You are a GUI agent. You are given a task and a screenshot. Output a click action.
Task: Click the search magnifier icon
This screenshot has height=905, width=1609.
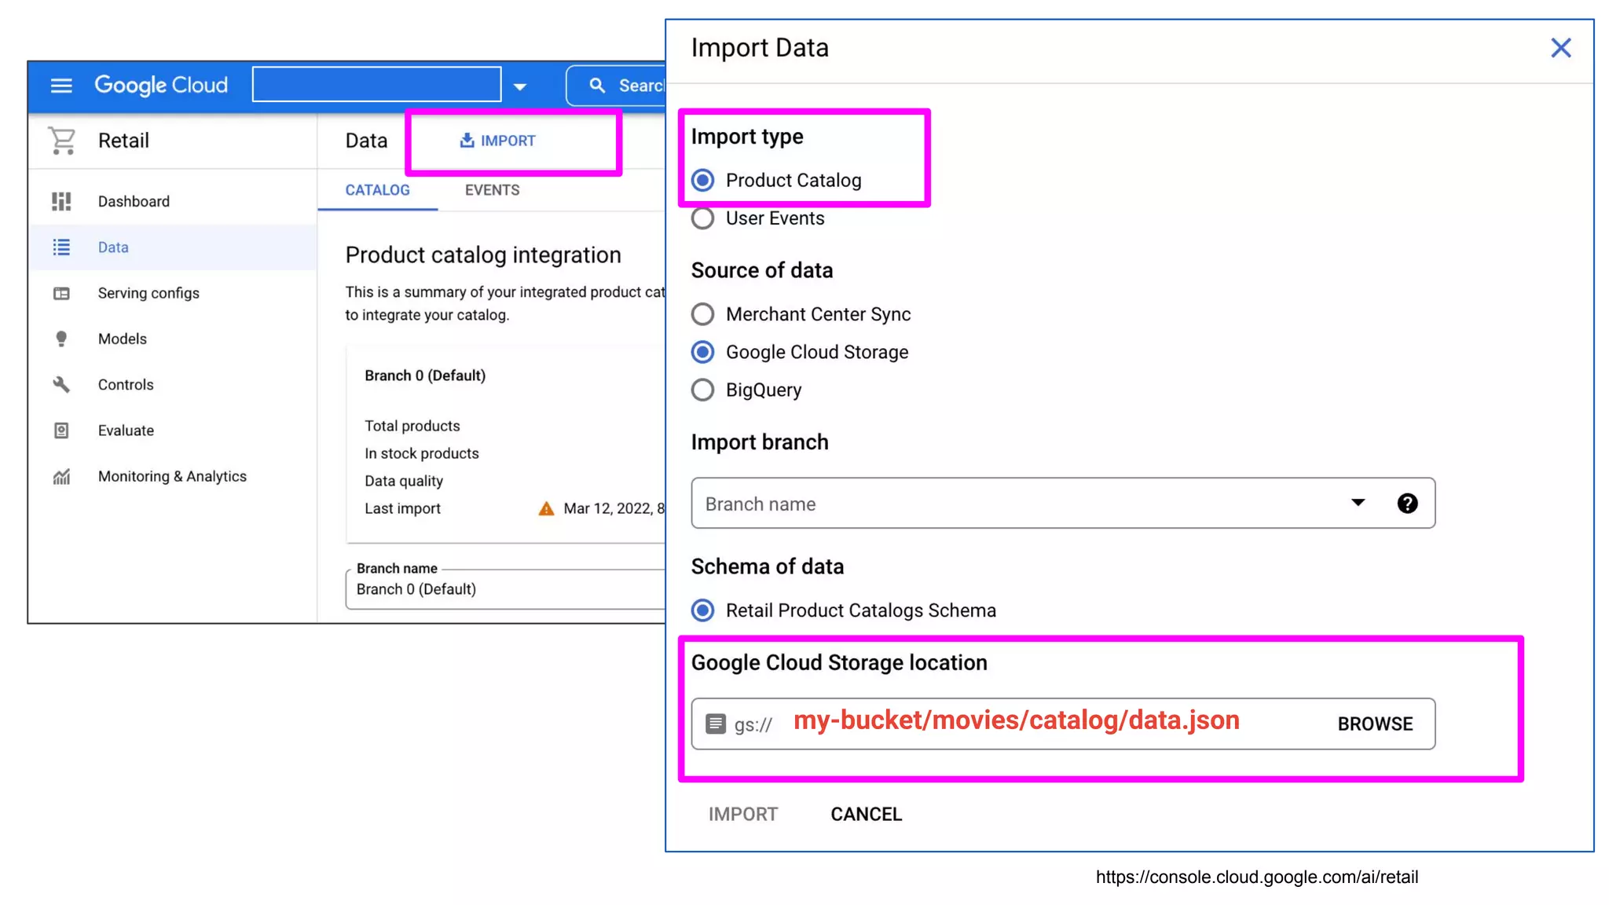pos(597,86)
